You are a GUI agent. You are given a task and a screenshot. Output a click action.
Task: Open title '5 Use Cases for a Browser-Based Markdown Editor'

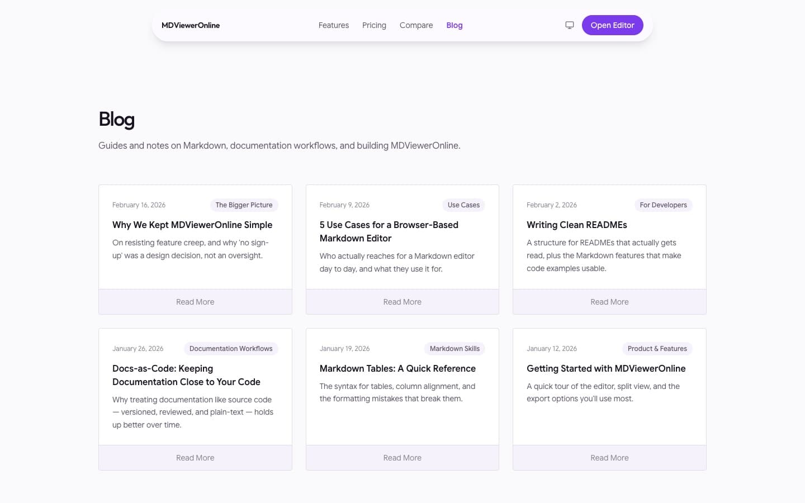(389, 231)
